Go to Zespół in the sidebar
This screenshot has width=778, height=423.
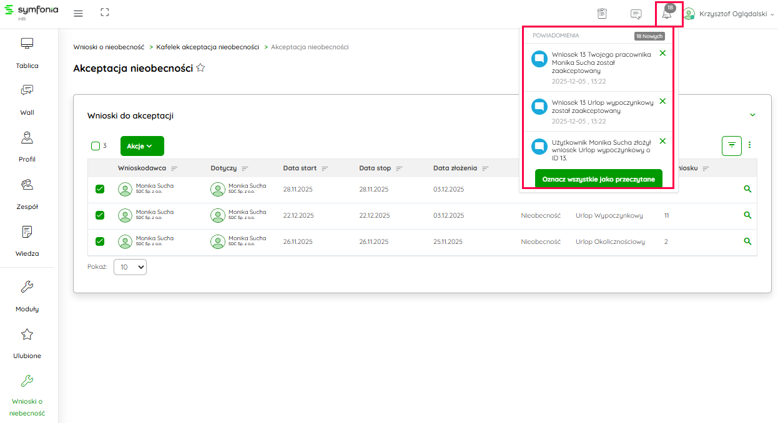click(27, 194)
